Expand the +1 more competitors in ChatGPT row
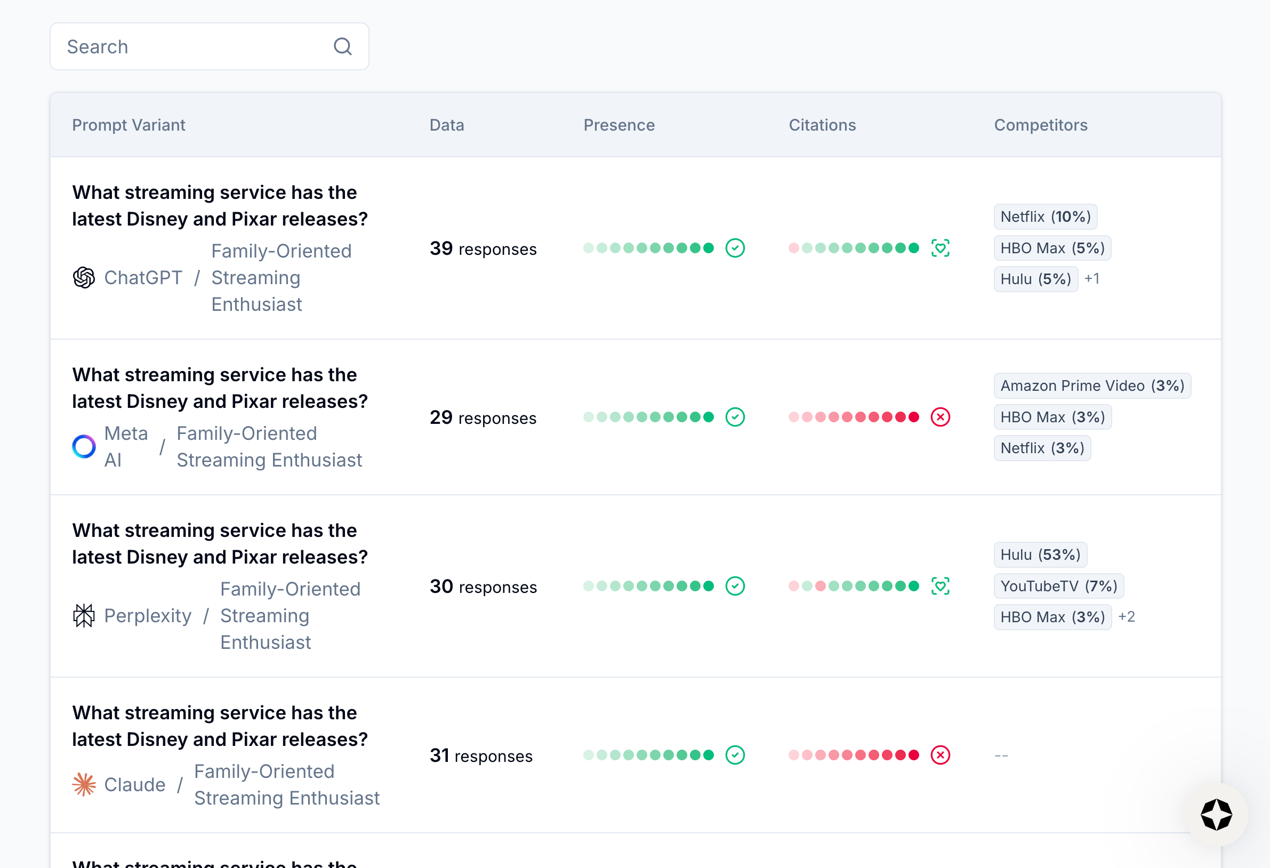Screen dimensions: 1270x868 (1092, 279)
